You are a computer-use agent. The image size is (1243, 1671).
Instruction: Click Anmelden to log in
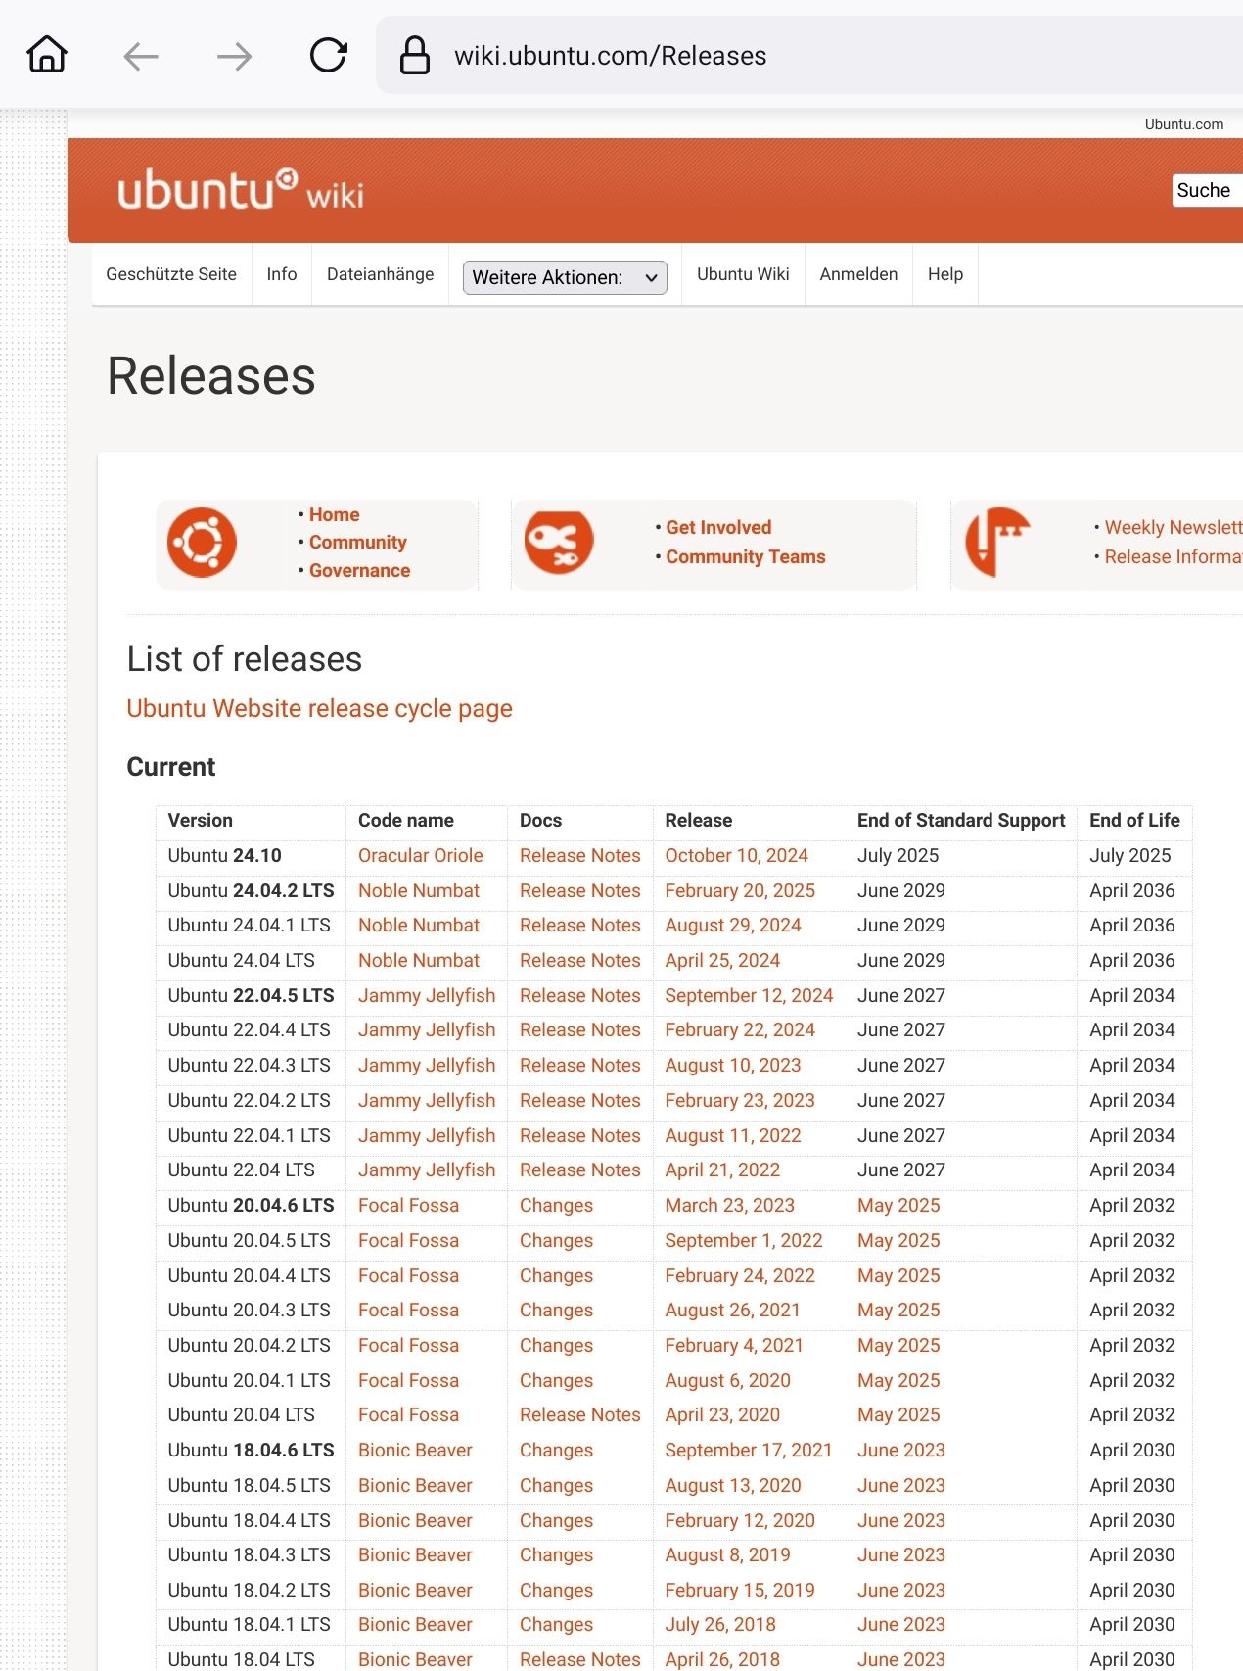click(x=858, y=274)
